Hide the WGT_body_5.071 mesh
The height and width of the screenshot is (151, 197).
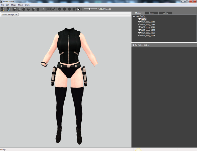pyautogui.click(x=139, y=27)
